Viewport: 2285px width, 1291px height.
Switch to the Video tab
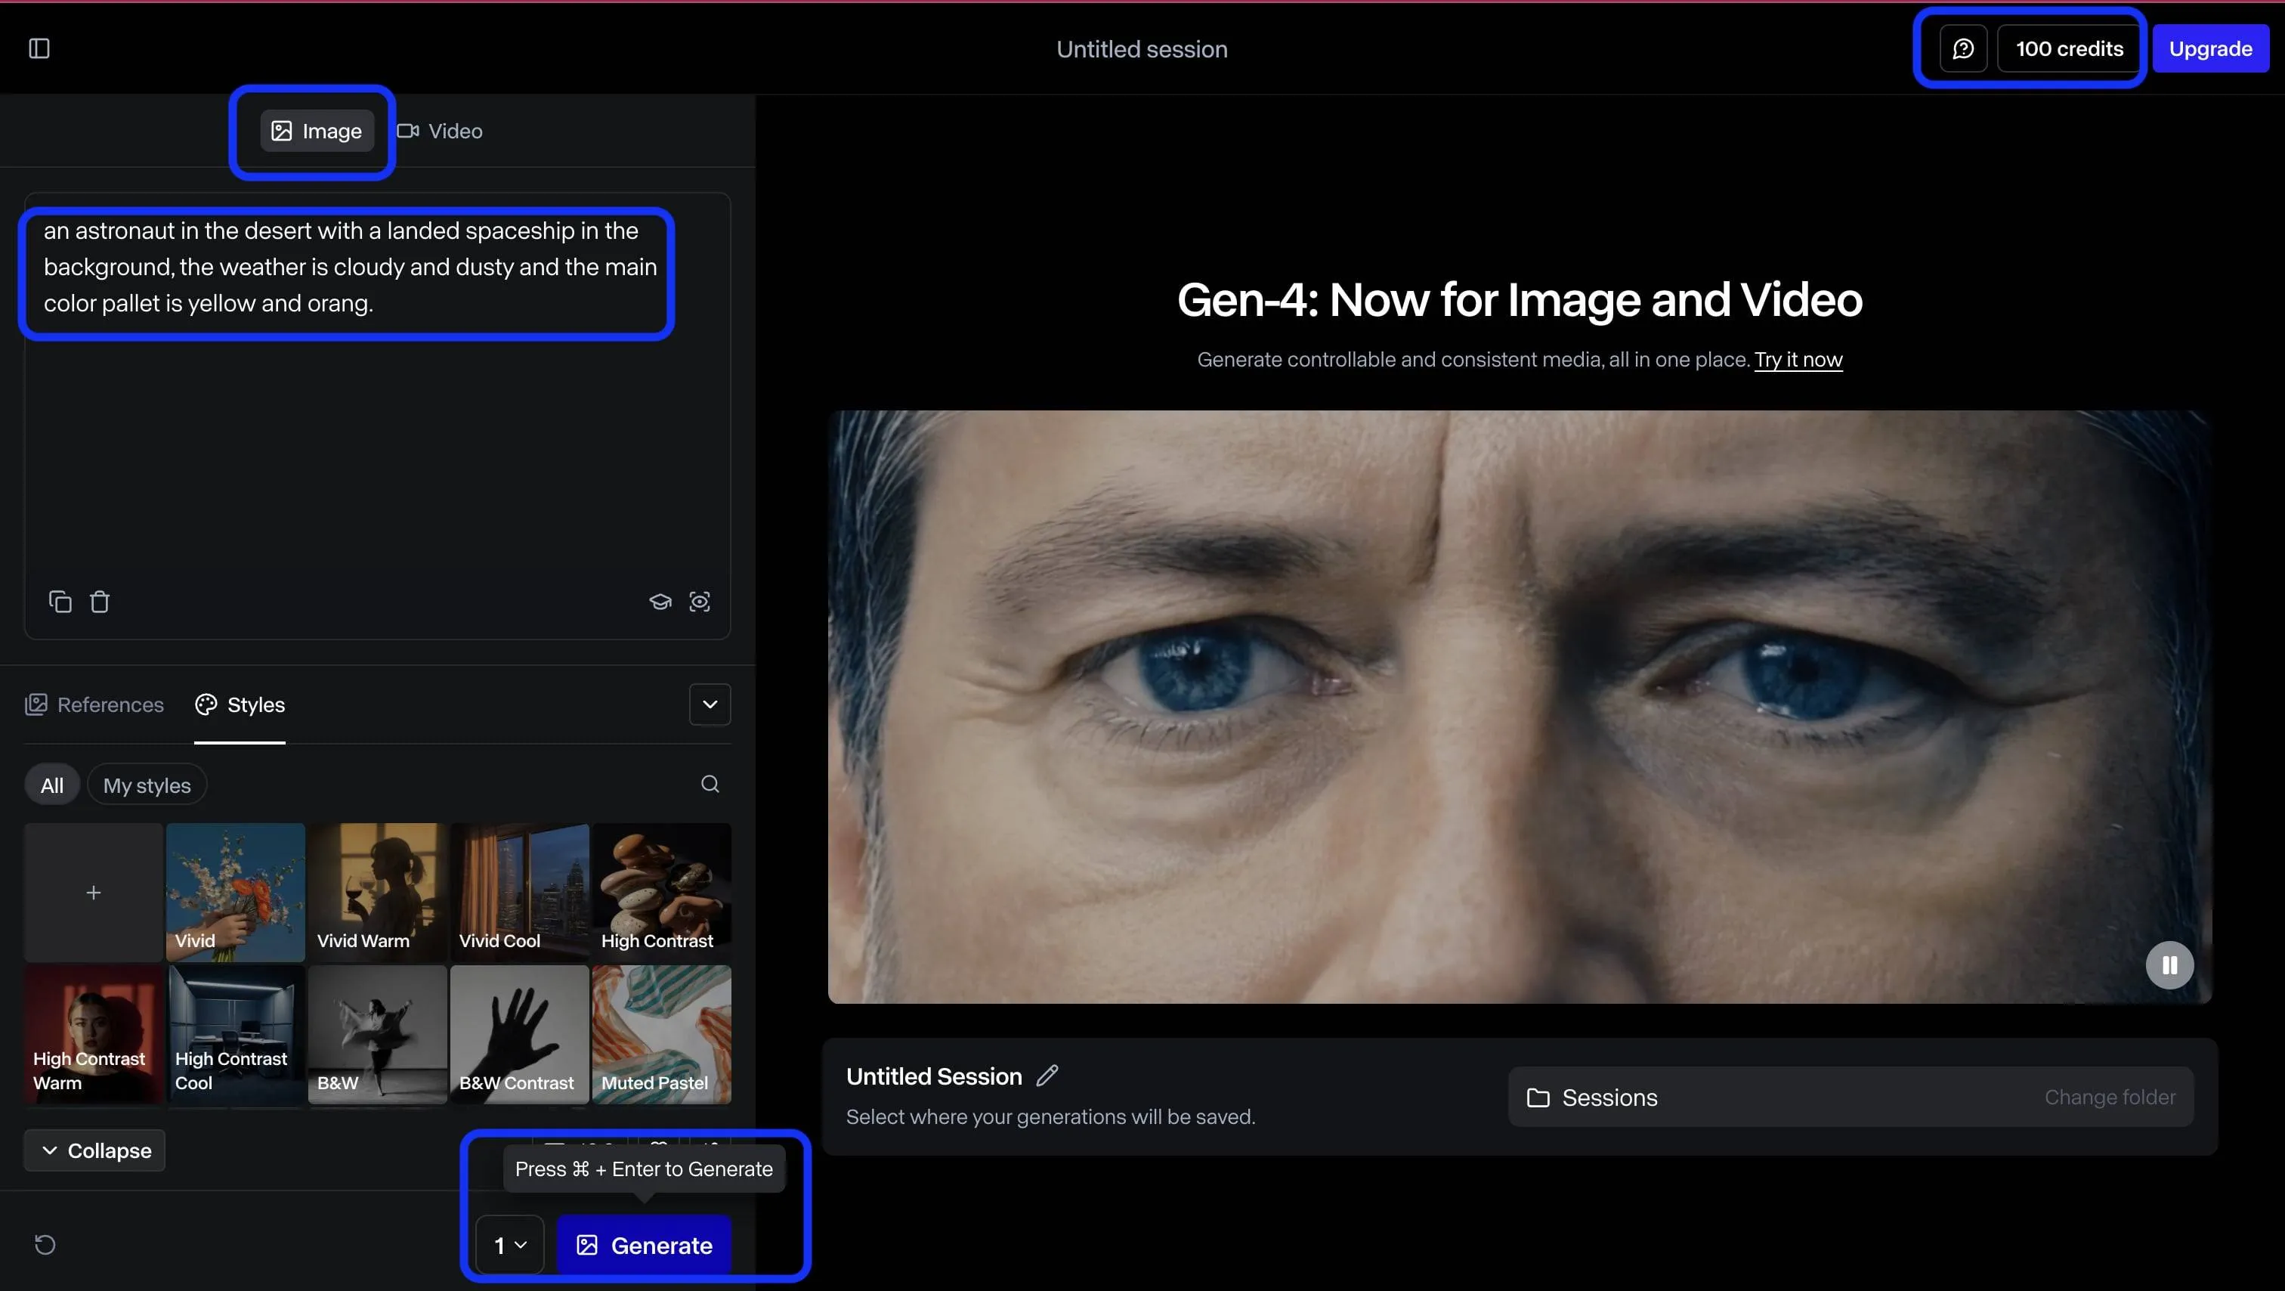click(441, 132)
